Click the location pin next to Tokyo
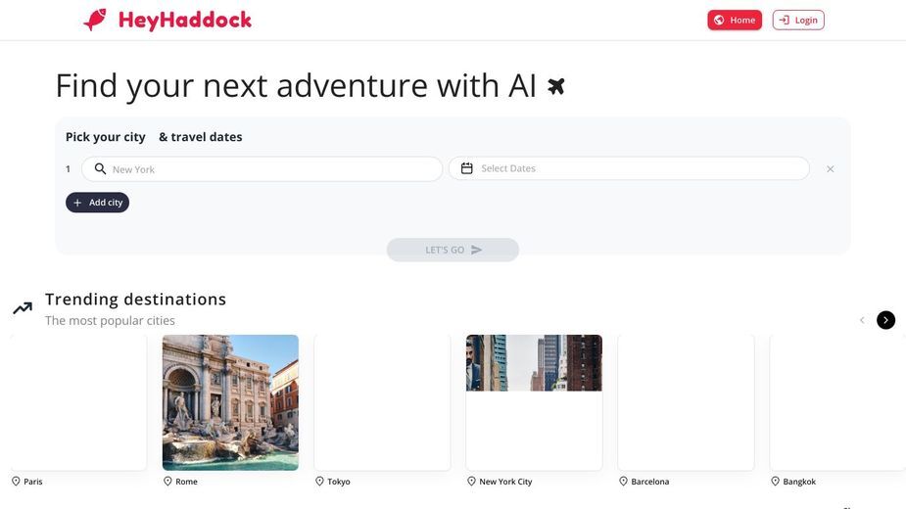Viewport: 906px width, 509px height. [x=319, y=482]
